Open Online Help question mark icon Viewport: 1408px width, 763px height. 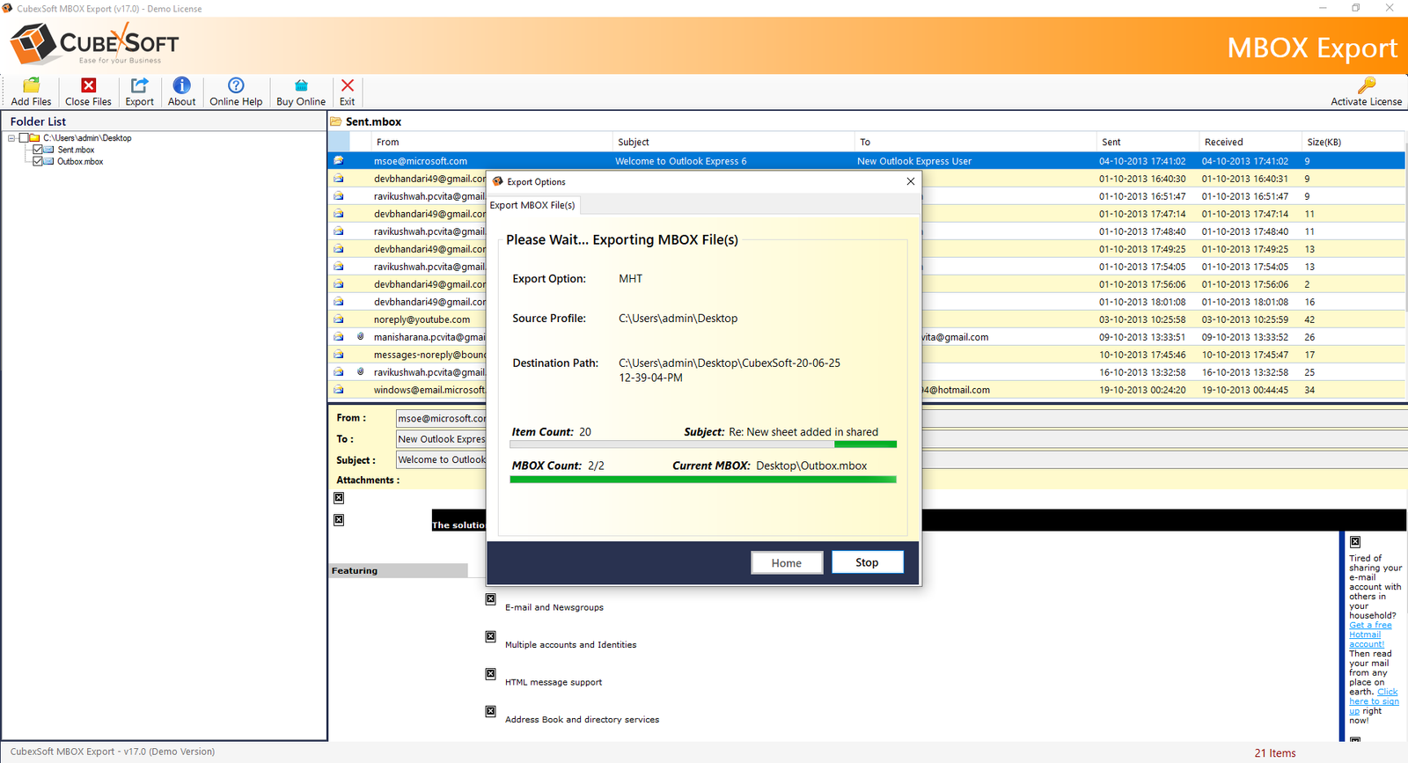(x=236, y=85)
